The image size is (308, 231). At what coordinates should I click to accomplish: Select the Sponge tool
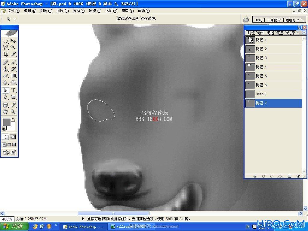coord(13,82)
